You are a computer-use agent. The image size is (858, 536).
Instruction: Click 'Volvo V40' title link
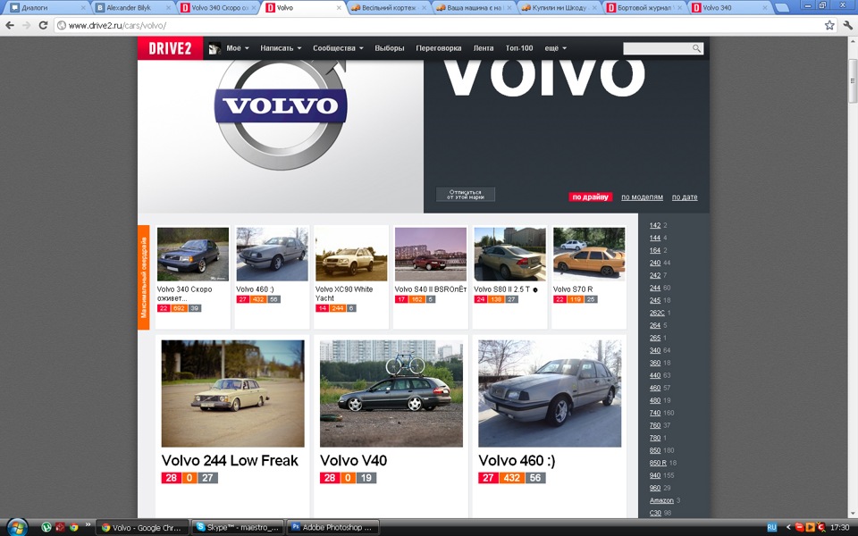(x=354, y=461)
